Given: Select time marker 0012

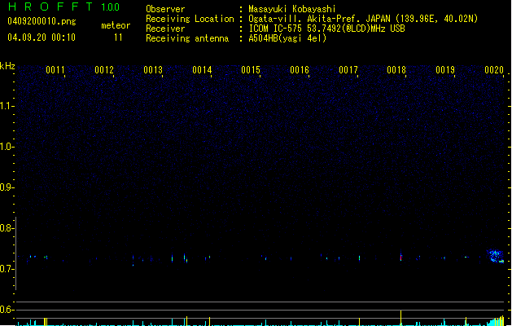Looking at the screenshot, I should pos(104,70).
